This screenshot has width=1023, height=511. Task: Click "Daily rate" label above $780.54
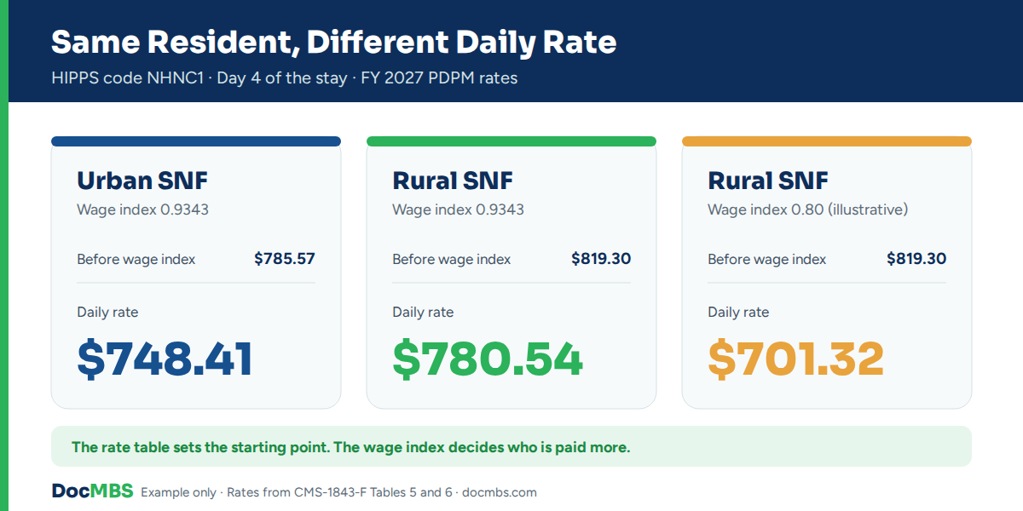tap(423, 313)
